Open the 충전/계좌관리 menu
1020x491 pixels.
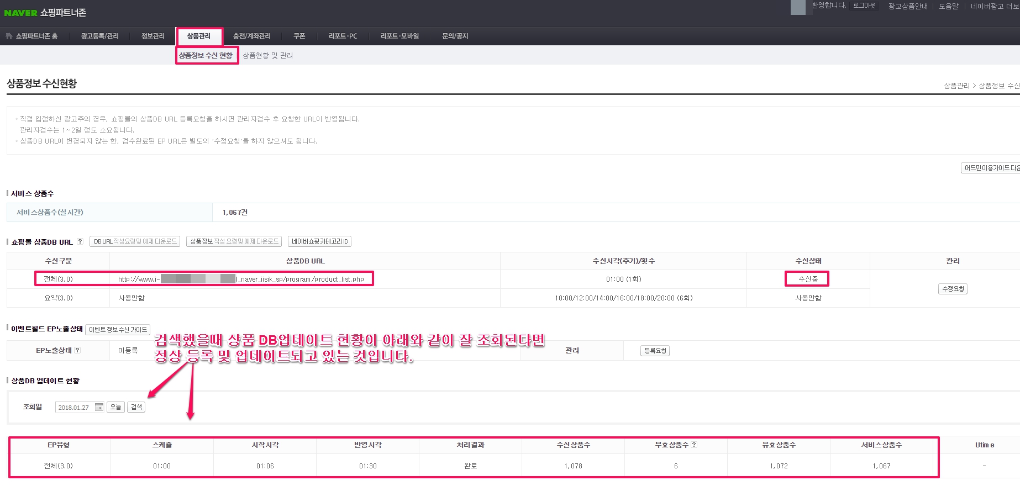pos(252,36)
